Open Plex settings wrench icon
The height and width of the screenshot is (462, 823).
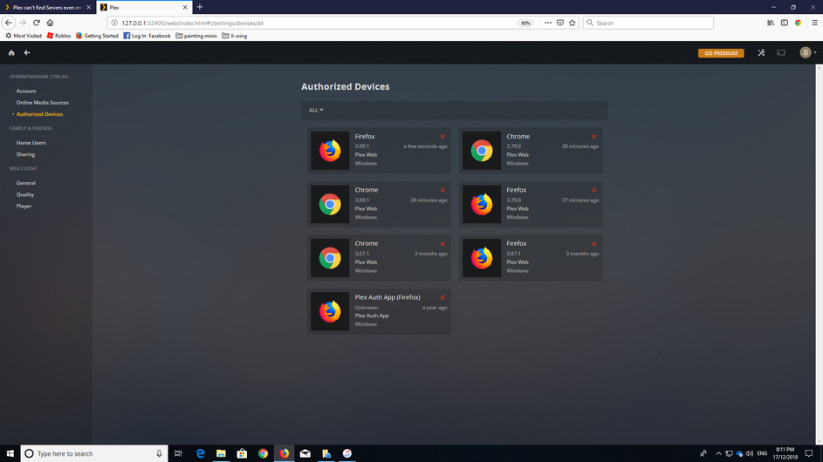tap(761, 53)
